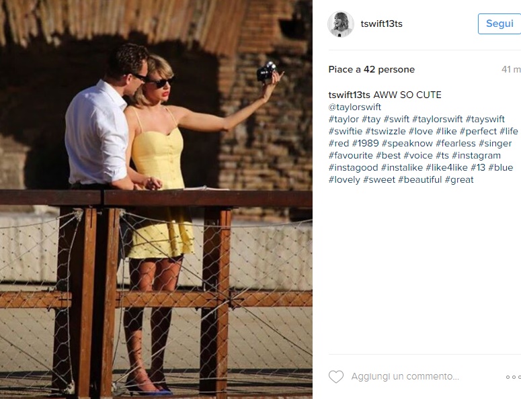This screenshot has width=521, height=399.
Task: Open the @taylorswift mention link
Action: tap(355, 107)
